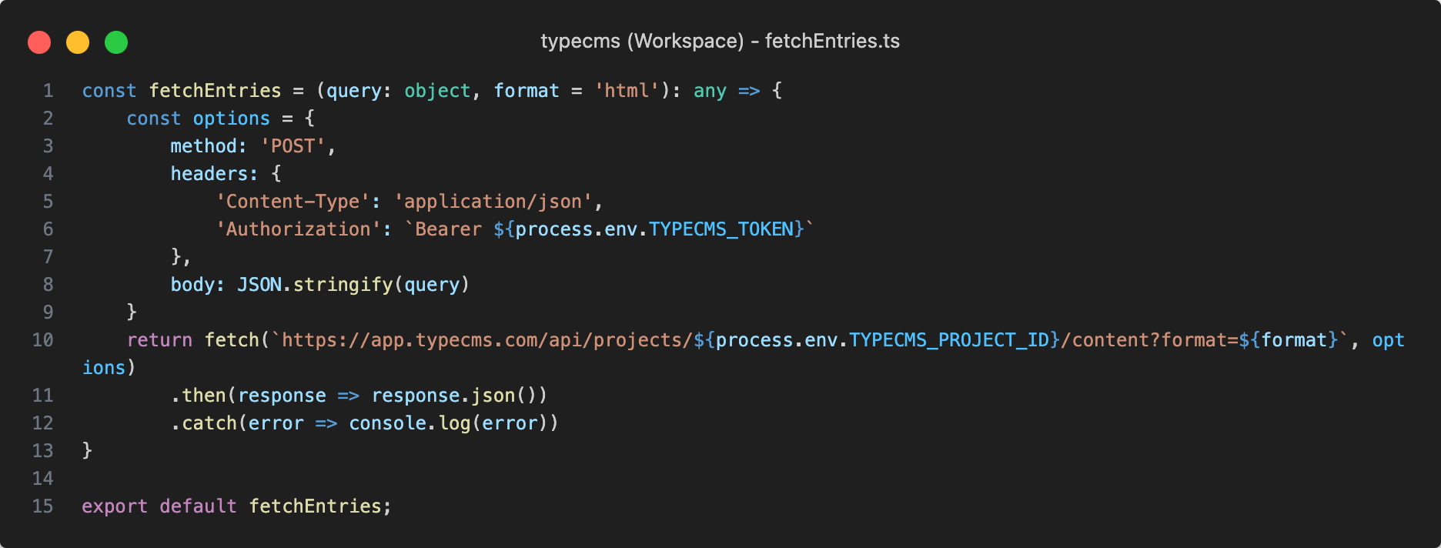
Task: Click the 'format' parameter on line 1
Action: click(x=527, y=91)
